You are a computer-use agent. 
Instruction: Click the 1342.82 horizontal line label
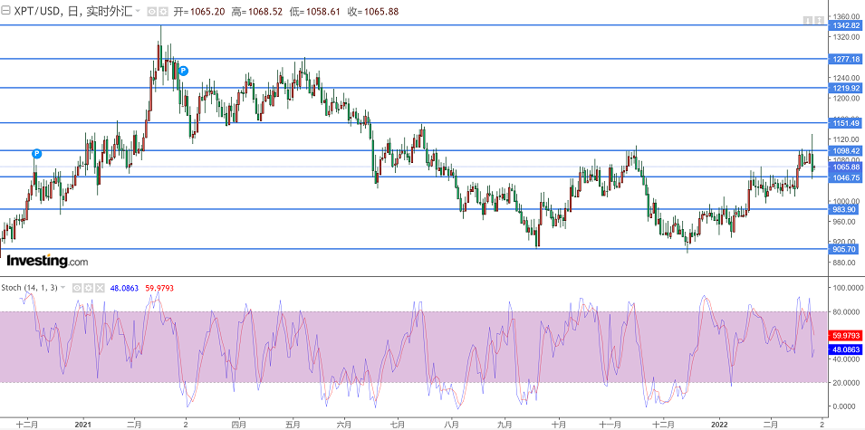(845, 25)
